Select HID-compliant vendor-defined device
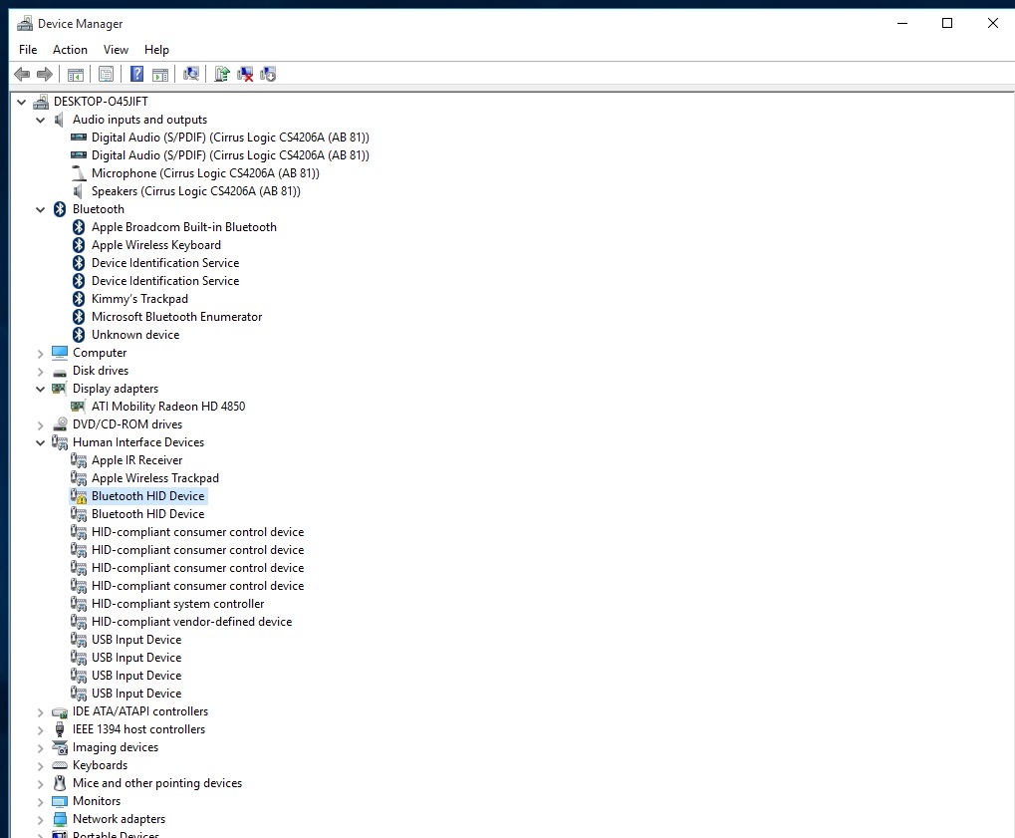 pyautogui.click(x=191, y=622)
